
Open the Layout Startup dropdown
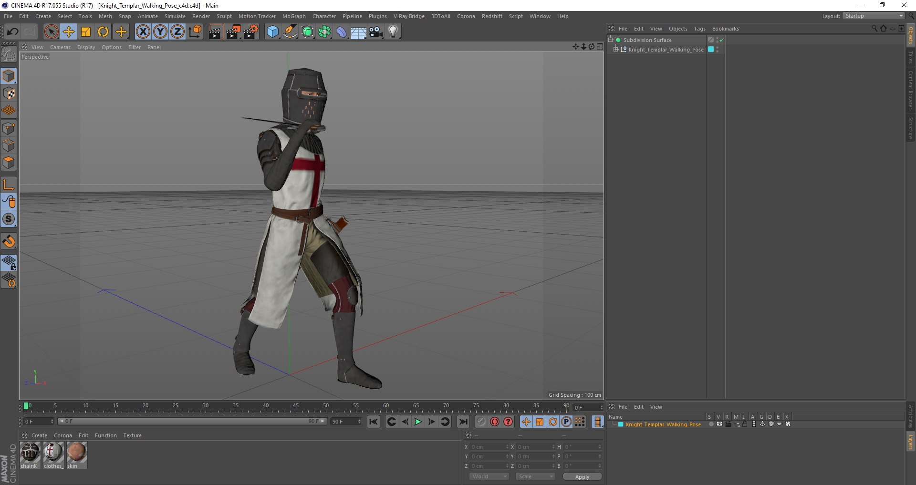(874, 16)
